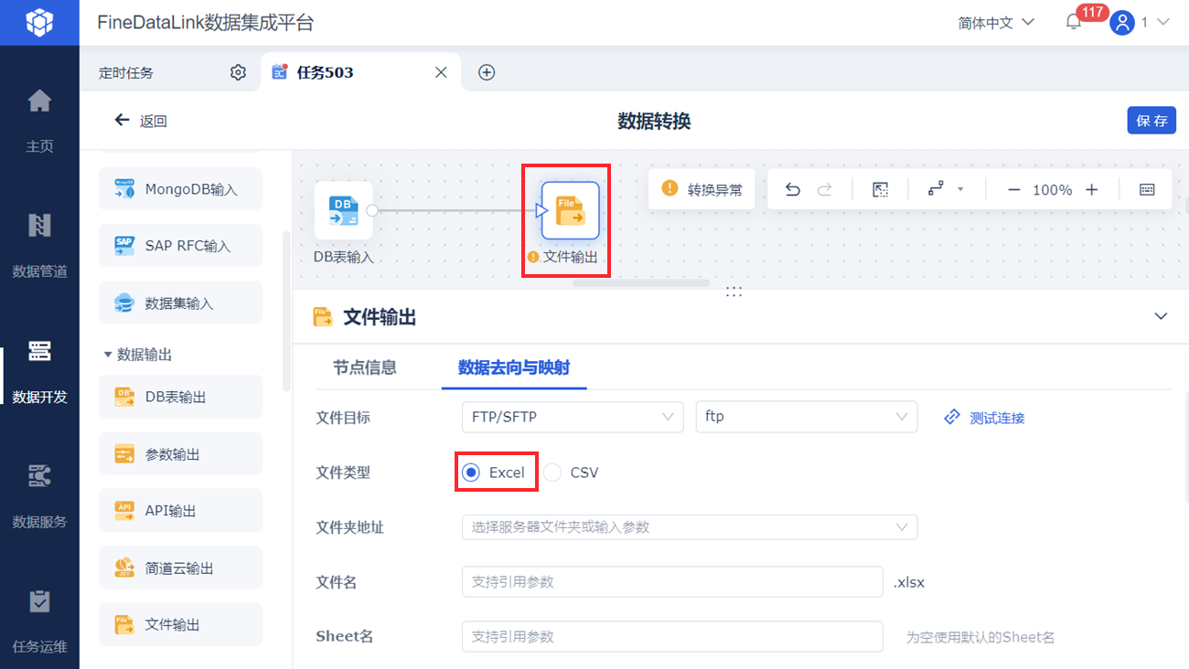The height and width of the screenshot is (669, 1189).
Task: Open the 数据去向与映射 tab
Action: click(514, 367)
